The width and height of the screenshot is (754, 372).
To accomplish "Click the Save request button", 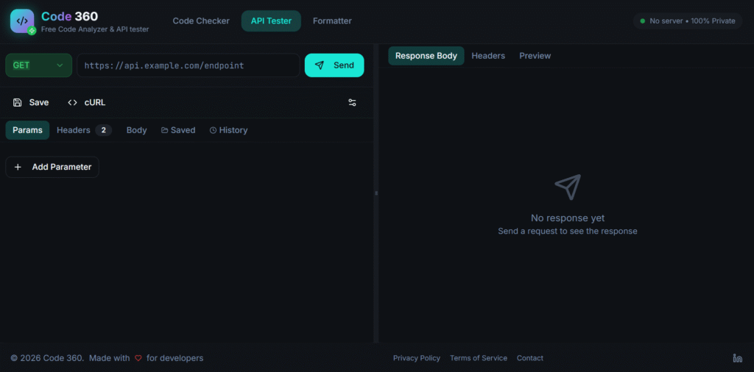I will tap(31, 103).
